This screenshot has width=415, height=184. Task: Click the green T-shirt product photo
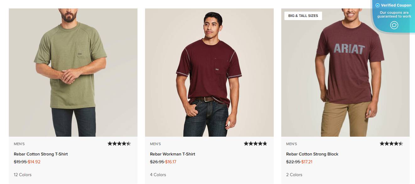coord(73,72)
